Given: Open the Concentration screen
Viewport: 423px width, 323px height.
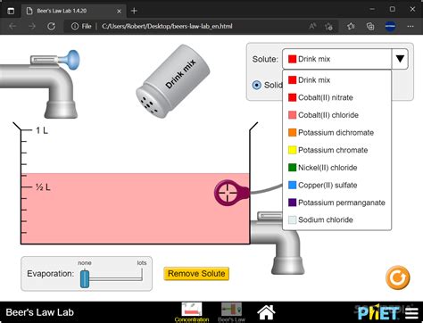Looking at the screenshot, I should click(x=192, y=312).
